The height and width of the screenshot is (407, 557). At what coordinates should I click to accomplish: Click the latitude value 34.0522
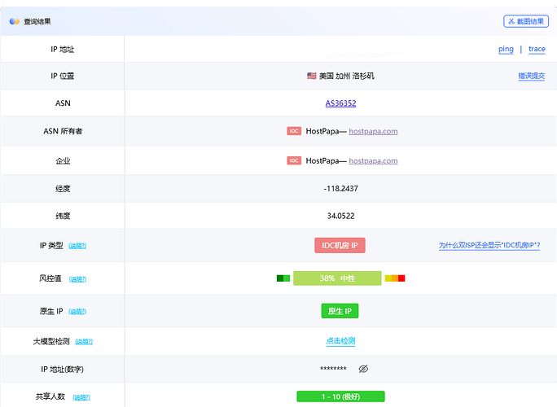point(340,216)
